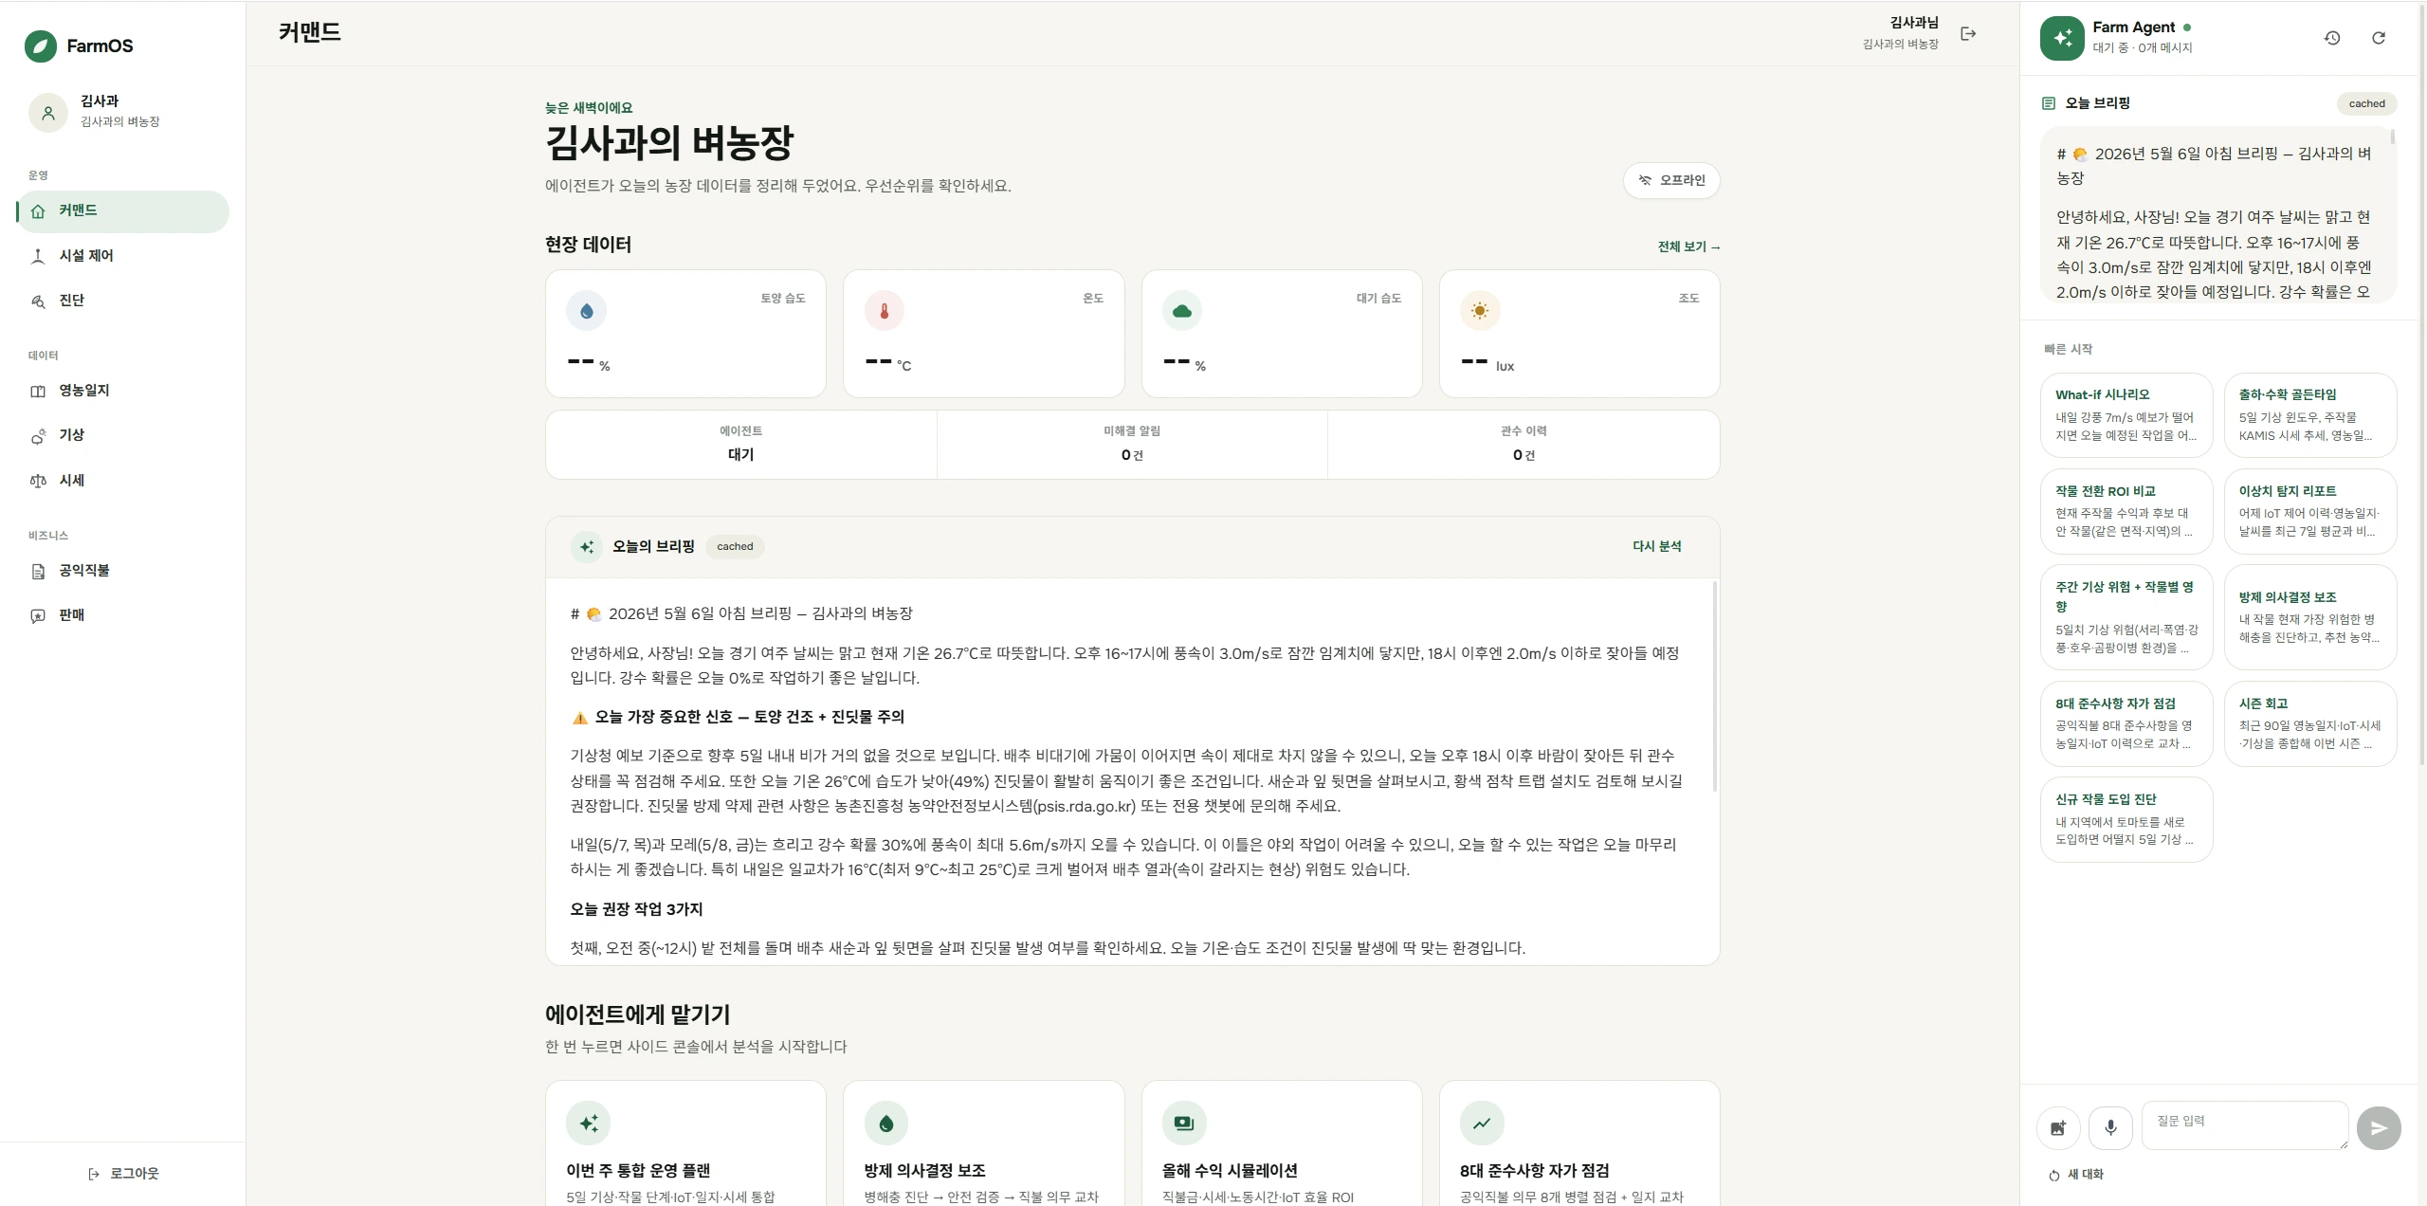2427x1206 pixels.
Task: Click 다시 분석 to re-run the briefing
Action: (1656, 546)
